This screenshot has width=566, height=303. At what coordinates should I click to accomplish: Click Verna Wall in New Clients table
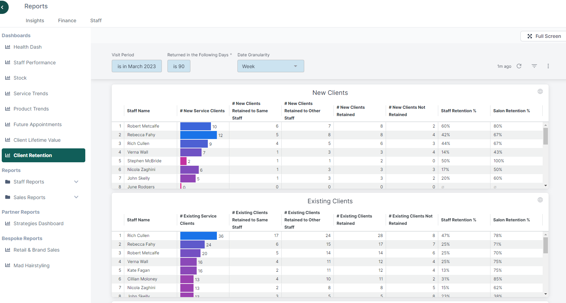click(x=137, y=152)
